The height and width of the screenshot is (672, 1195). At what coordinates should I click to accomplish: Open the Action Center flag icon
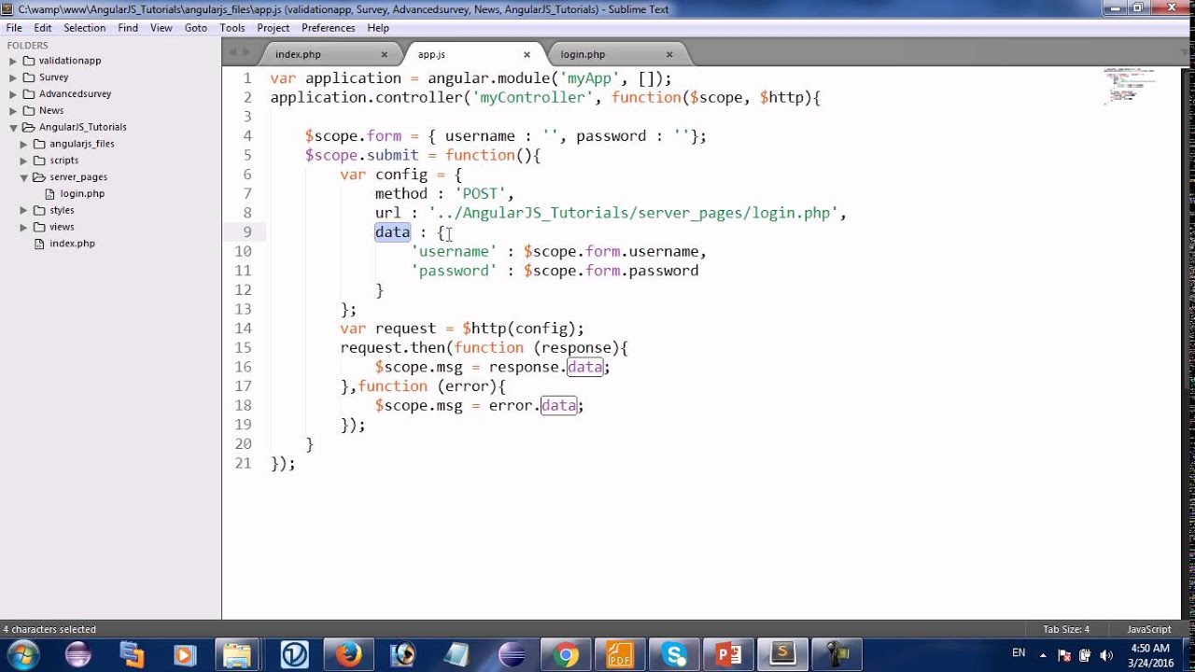[1065, 655]
